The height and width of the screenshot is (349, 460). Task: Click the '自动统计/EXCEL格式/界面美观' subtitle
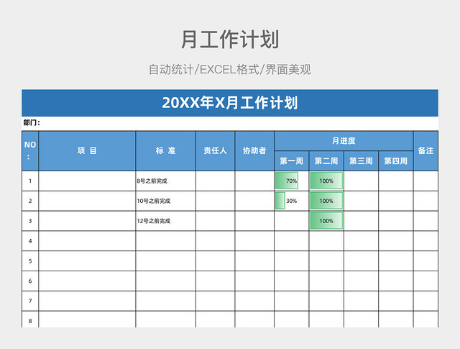tap(230, 70)
